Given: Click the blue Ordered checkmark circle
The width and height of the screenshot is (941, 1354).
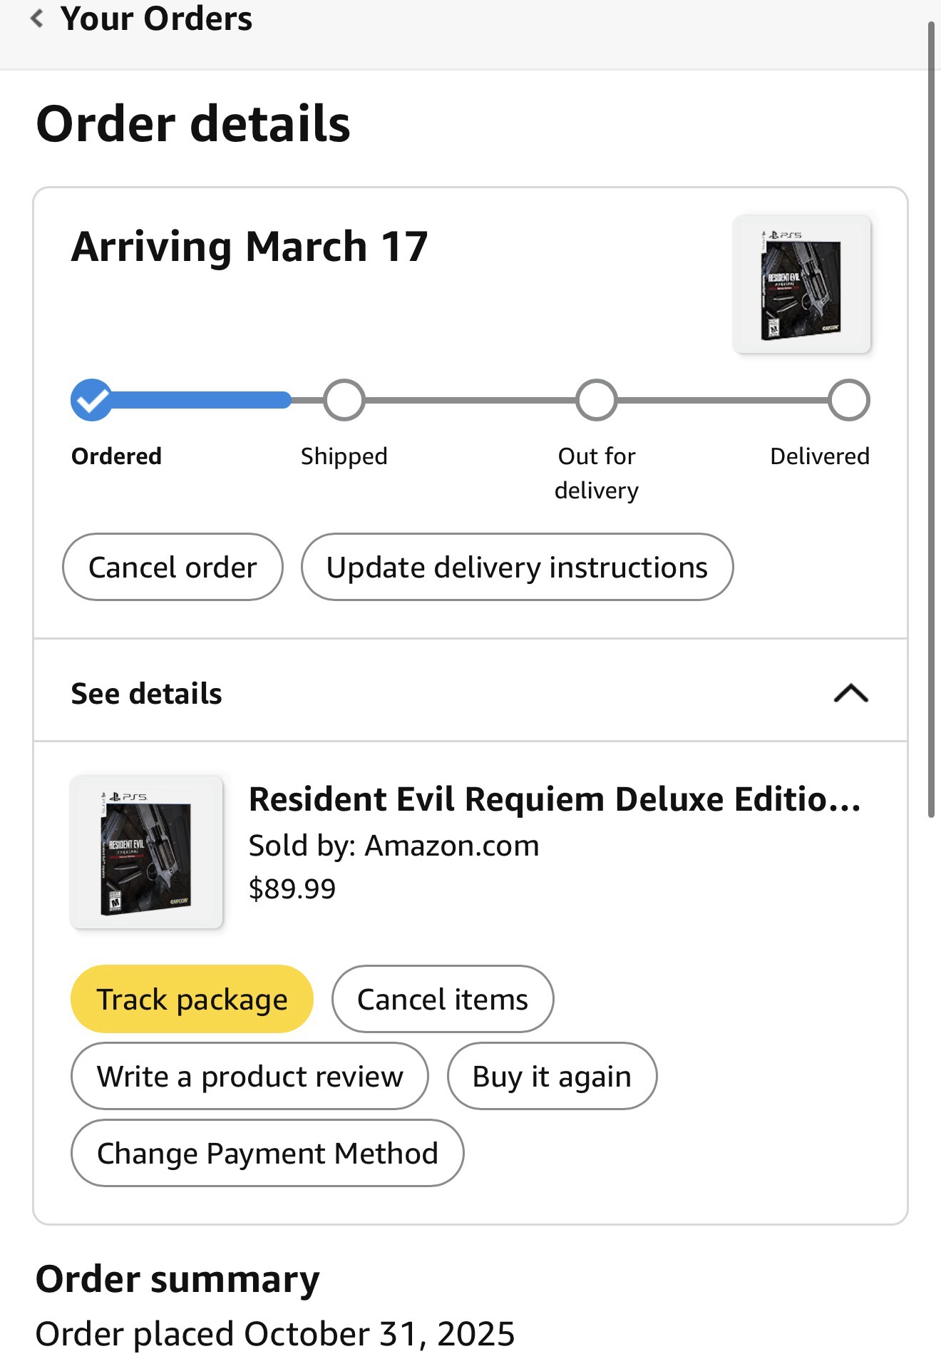Looking at the screenshot, I should click(x=91, y=401).
